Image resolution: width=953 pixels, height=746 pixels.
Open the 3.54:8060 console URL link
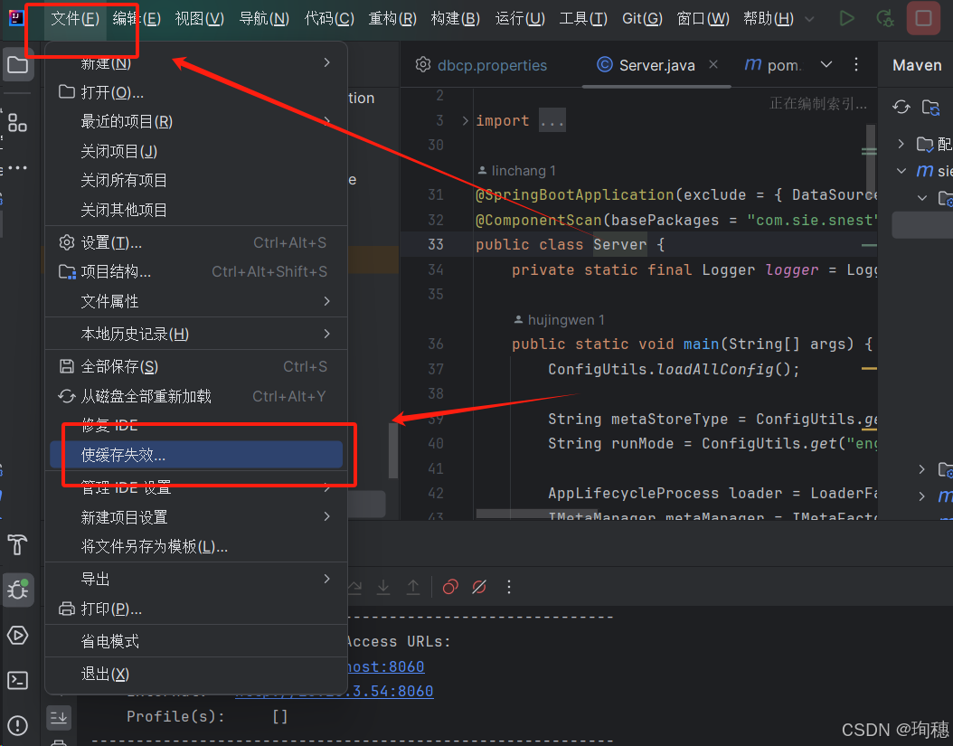click(335, 691)
